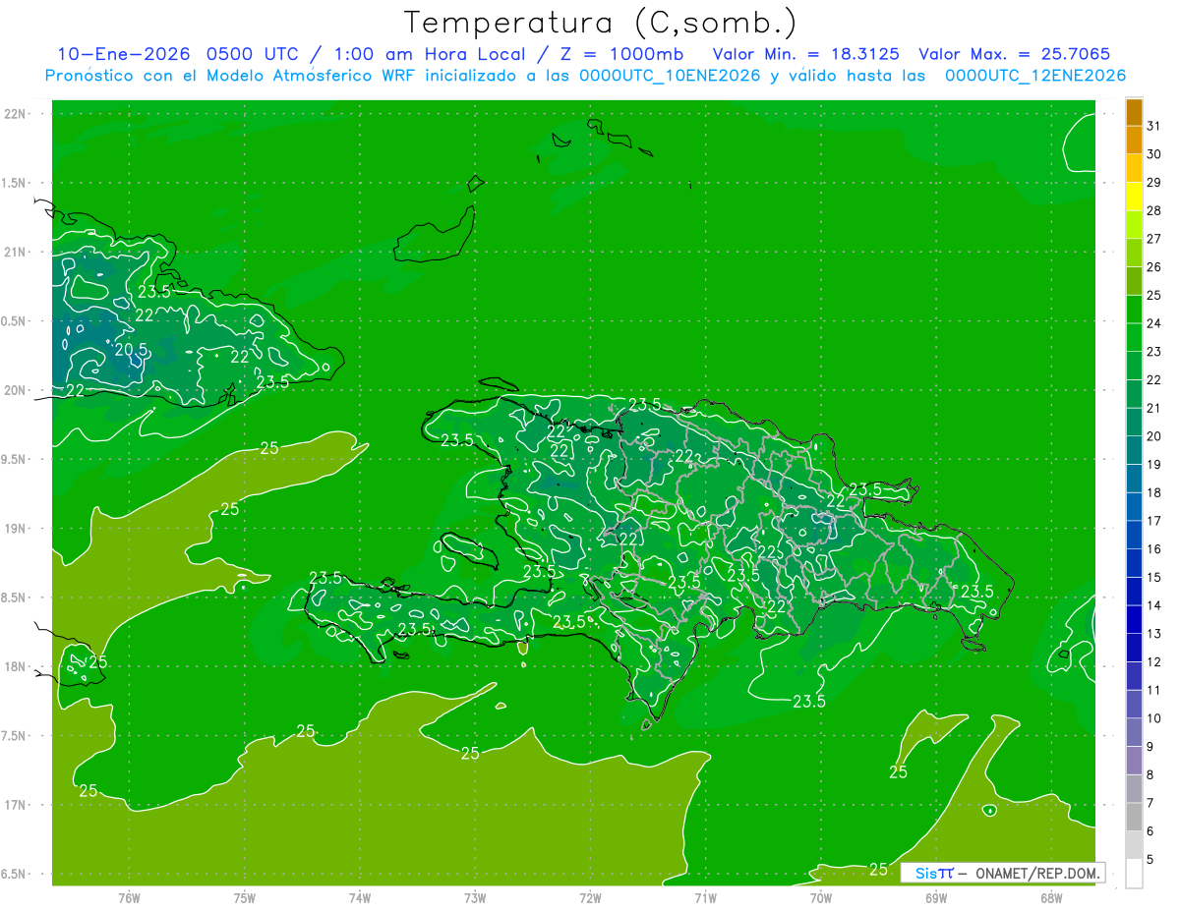1180x911 pixels.
Task: Click the color scale label "9"
Action: 1150,747
